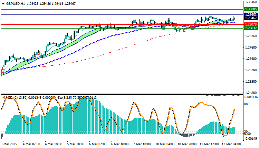The width and height of the screenshot is (259, 148).
Task: Select the green 1.30005 price label
Action: [251, 9]
